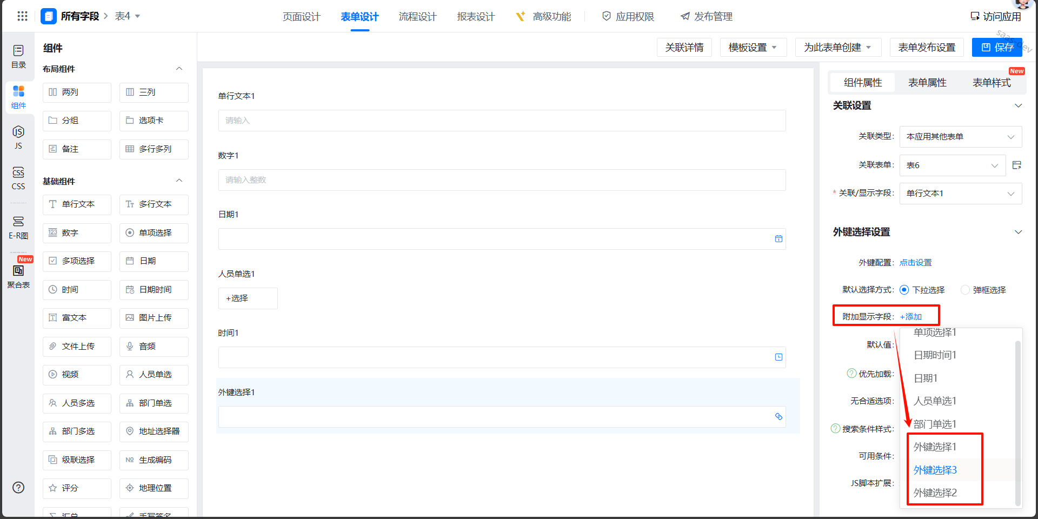This screenshot has height=519, width=1038.
Task: Select 弹框选择 radio option
Action: (x=965, y=290)
